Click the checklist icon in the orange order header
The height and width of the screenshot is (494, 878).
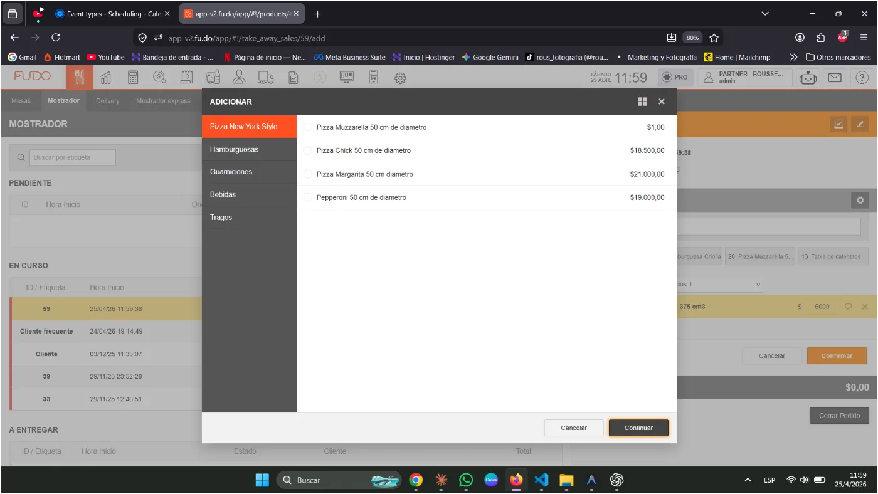[x=838, y=124]
